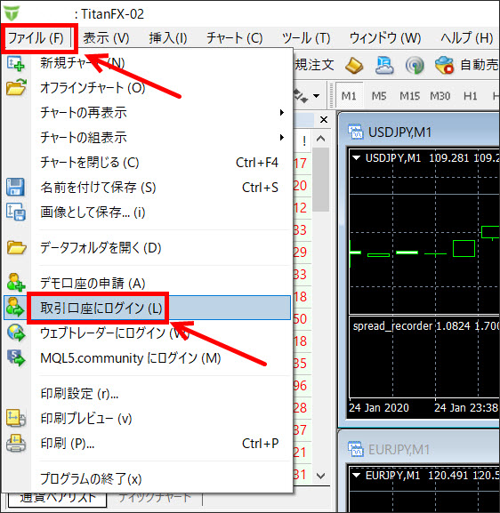Expand the チャートの組表示 submenu arrow
The image size is (500, 513).
click(282, 138)
